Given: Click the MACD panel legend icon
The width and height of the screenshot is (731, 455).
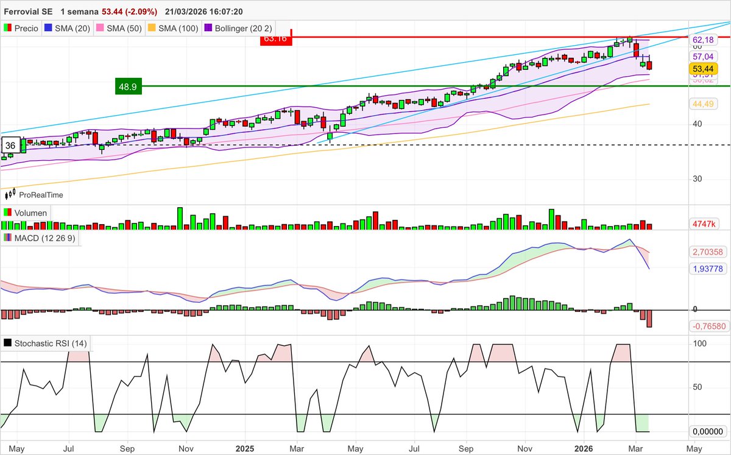Looking at the screenshot, I should [x=7, y=238].
